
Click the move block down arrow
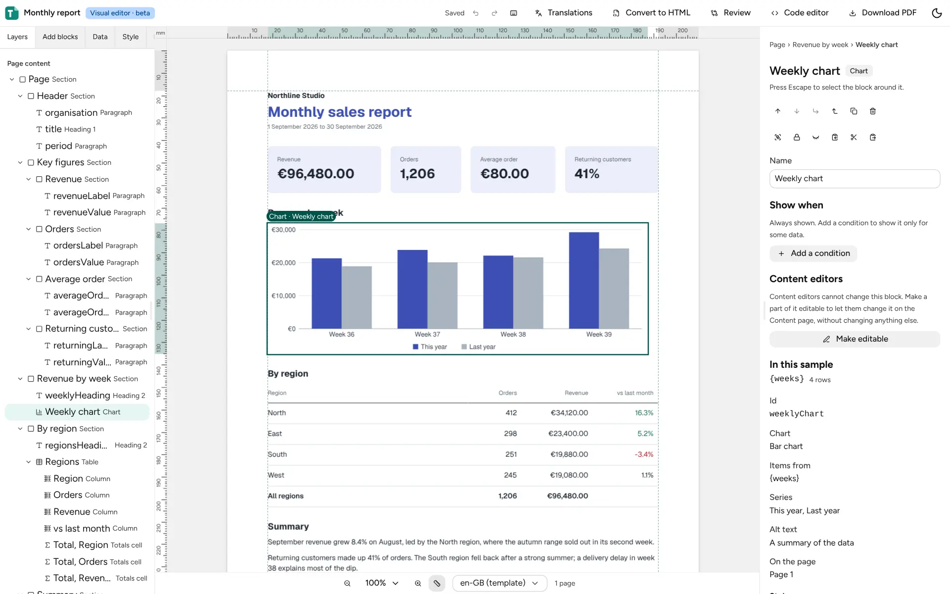pyautogui.click(x=797, y=111)
